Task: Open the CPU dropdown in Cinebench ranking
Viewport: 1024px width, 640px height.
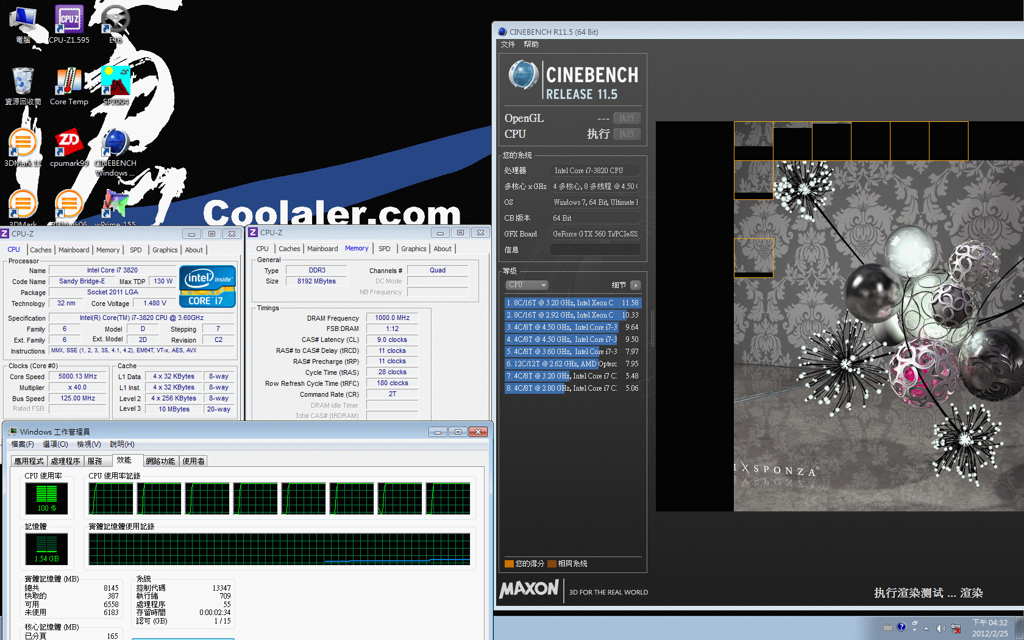Action: pos(527,285)
